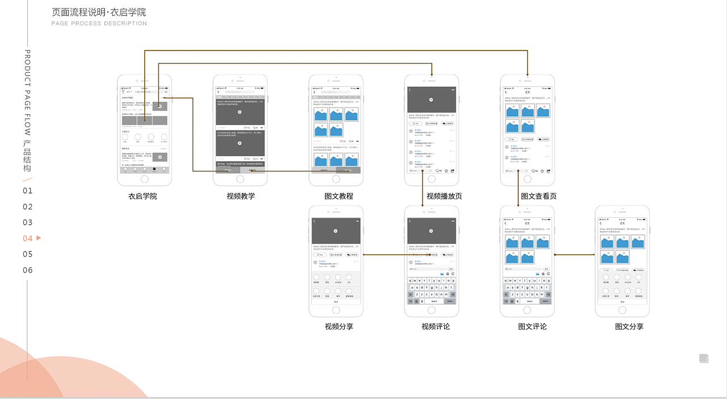727x399 pixels.
Task: Play the second video in 视频教学 phone
Action: tap(240, 144)
